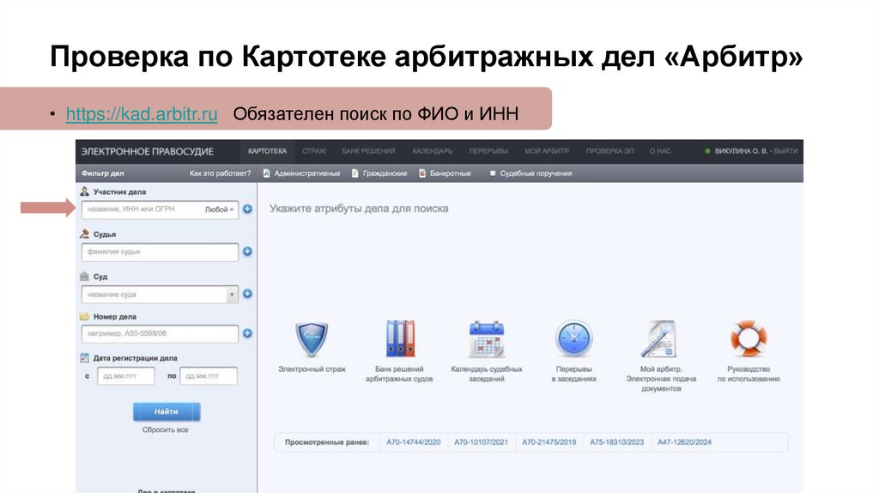Open previously viewed case А70-14744/2020
Viewport: 879px width, 493px height.
pos(414,442)
